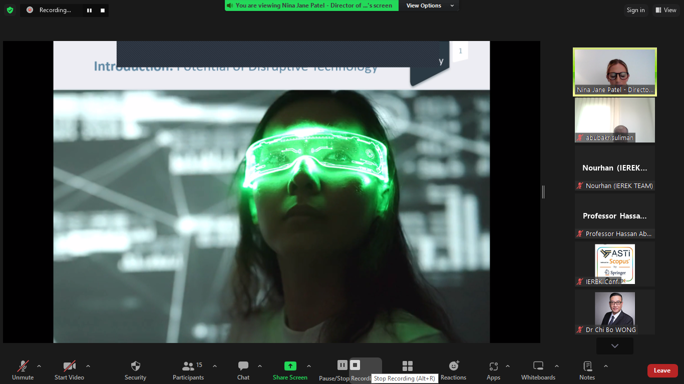
Task: Open the View Options dropdown
Action: click(430, 5)
